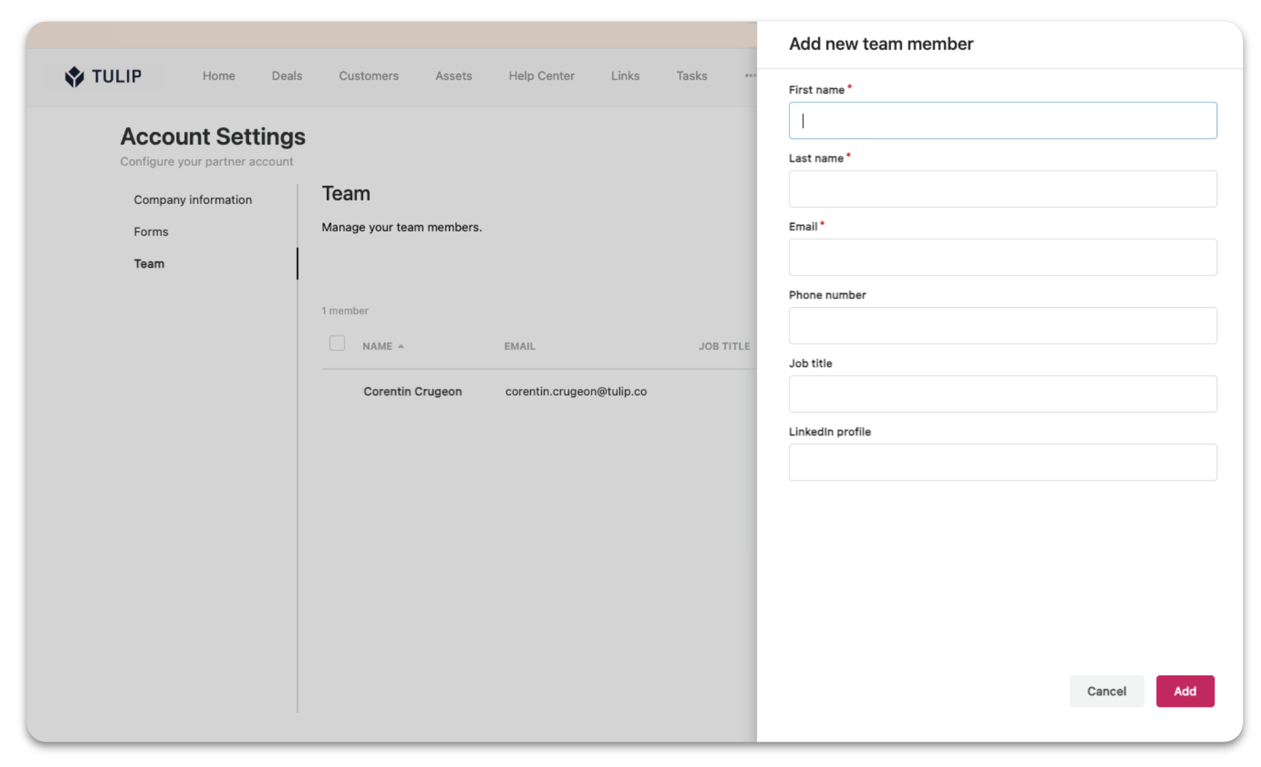Open the more navigation ellipsis menu
Screen dimensions: 1261x767
749,76
